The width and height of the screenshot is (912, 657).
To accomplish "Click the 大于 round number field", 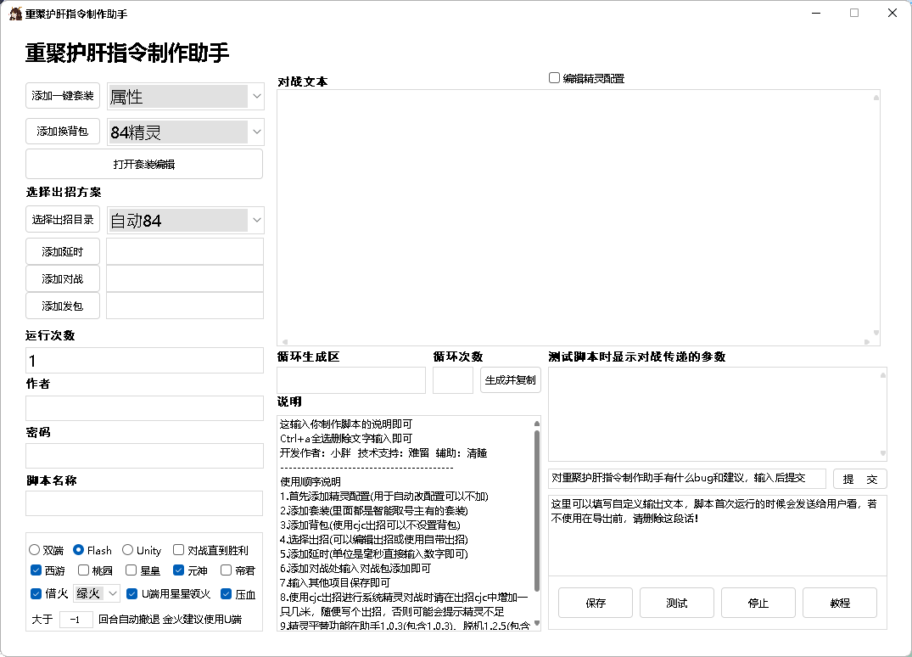I will (76, 619).
